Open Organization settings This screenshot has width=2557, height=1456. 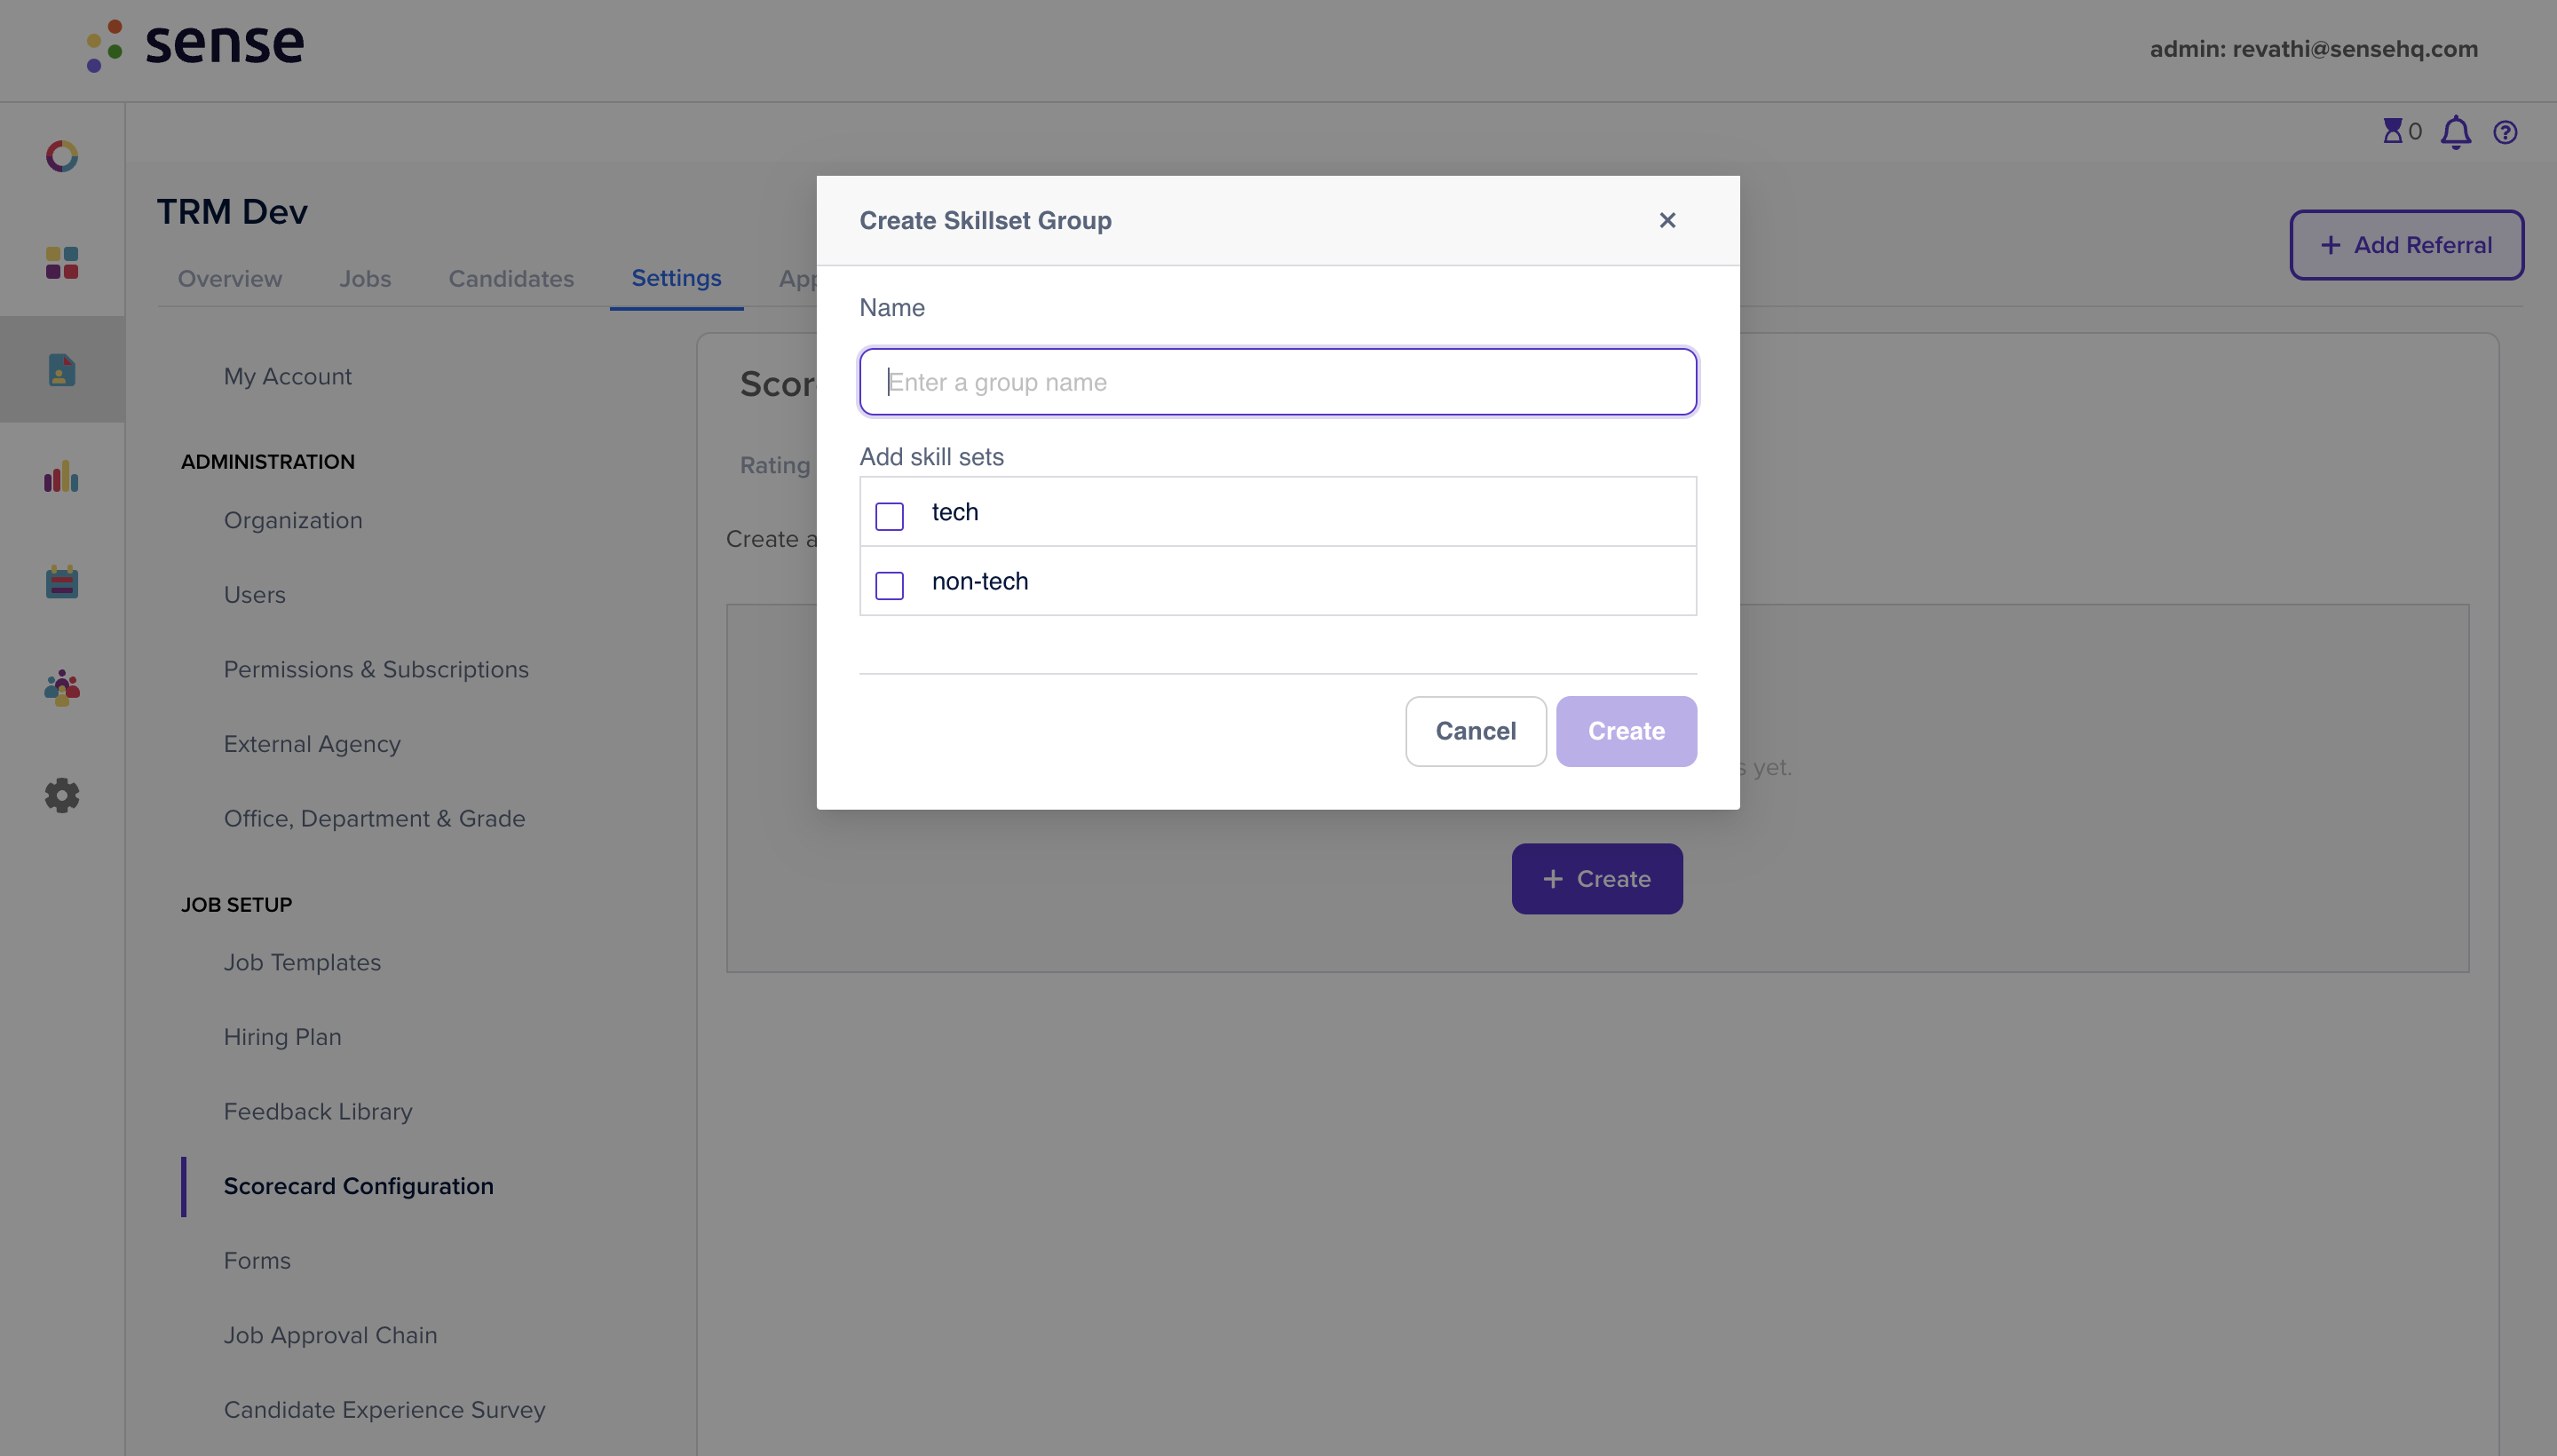click(x=293, y=520)
